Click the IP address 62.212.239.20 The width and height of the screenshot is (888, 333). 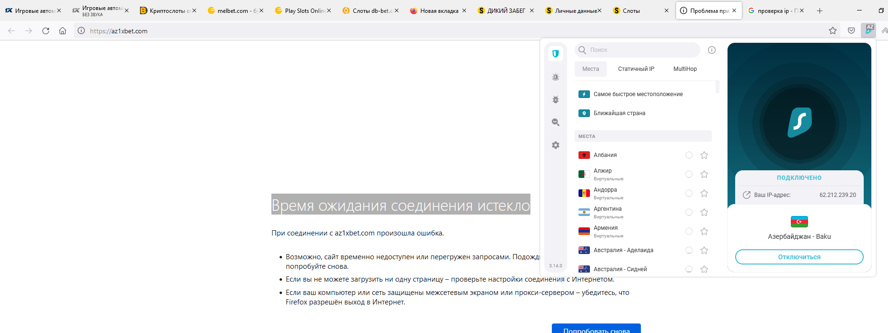coord(838,195)
